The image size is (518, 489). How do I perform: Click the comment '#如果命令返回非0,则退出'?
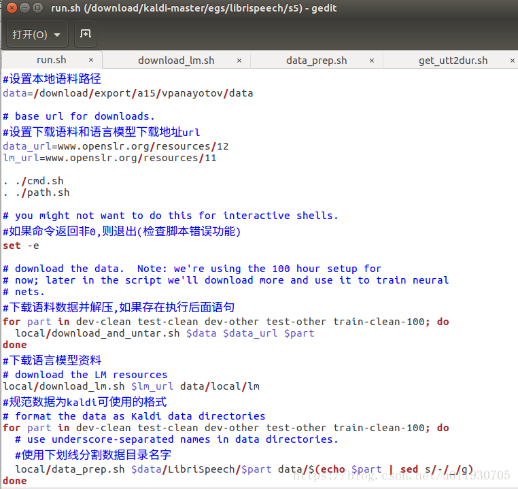(122, 231)
